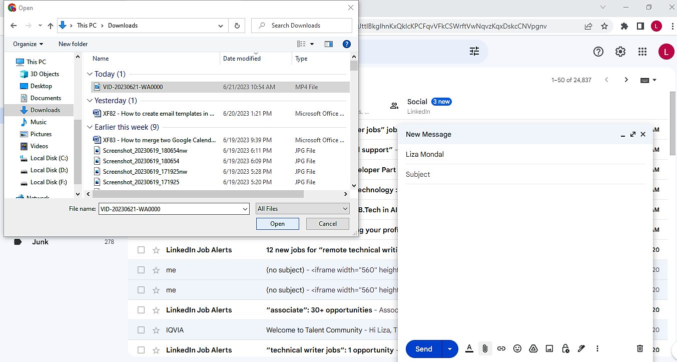Sort files by Type column
The width and height of the screenshot is (677, 362).
pos(301,59)
